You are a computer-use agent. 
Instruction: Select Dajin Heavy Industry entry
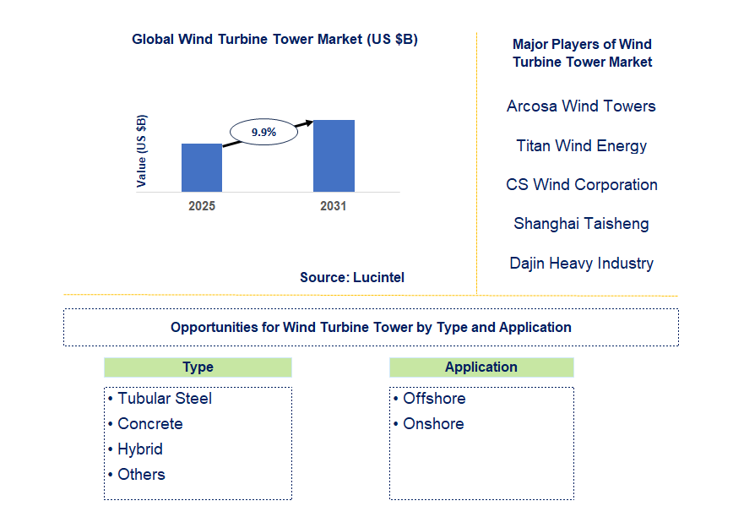(x=581, y=264)
